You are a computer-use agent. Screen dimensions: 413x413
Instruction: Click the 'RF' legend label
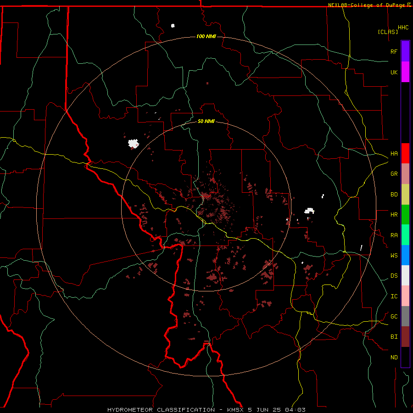[x=394, y=51]
